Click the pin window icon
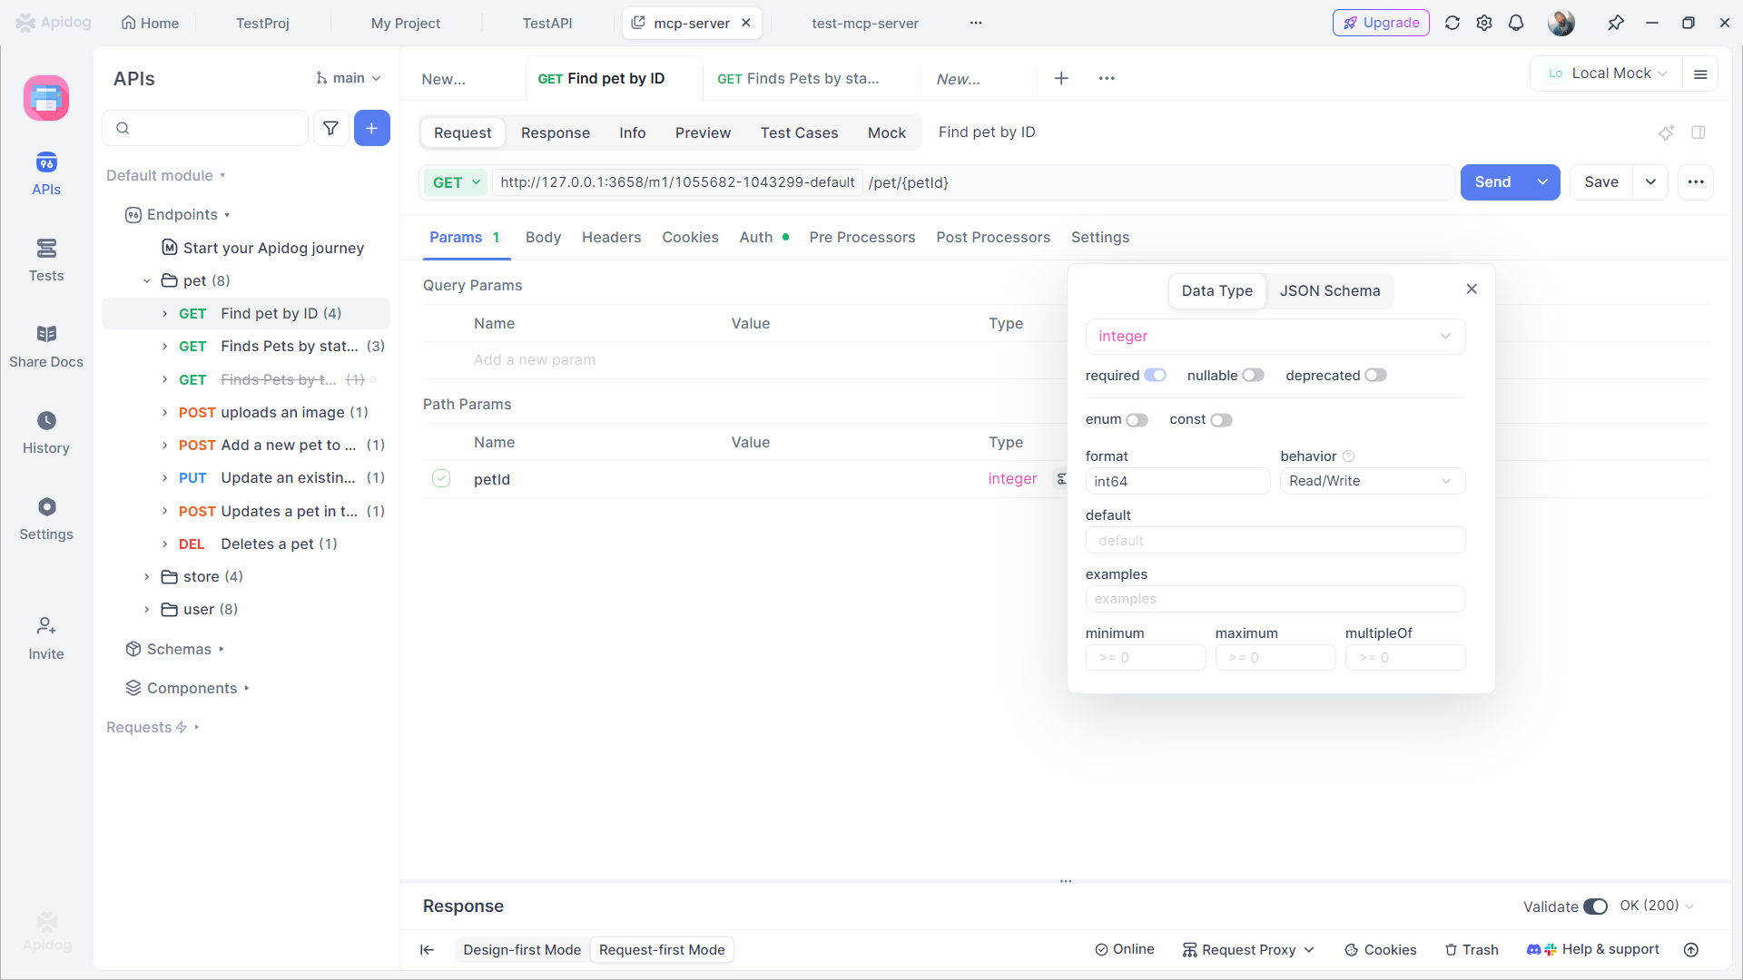The height and width of the screenshot is (980, 1743). 1616,23
